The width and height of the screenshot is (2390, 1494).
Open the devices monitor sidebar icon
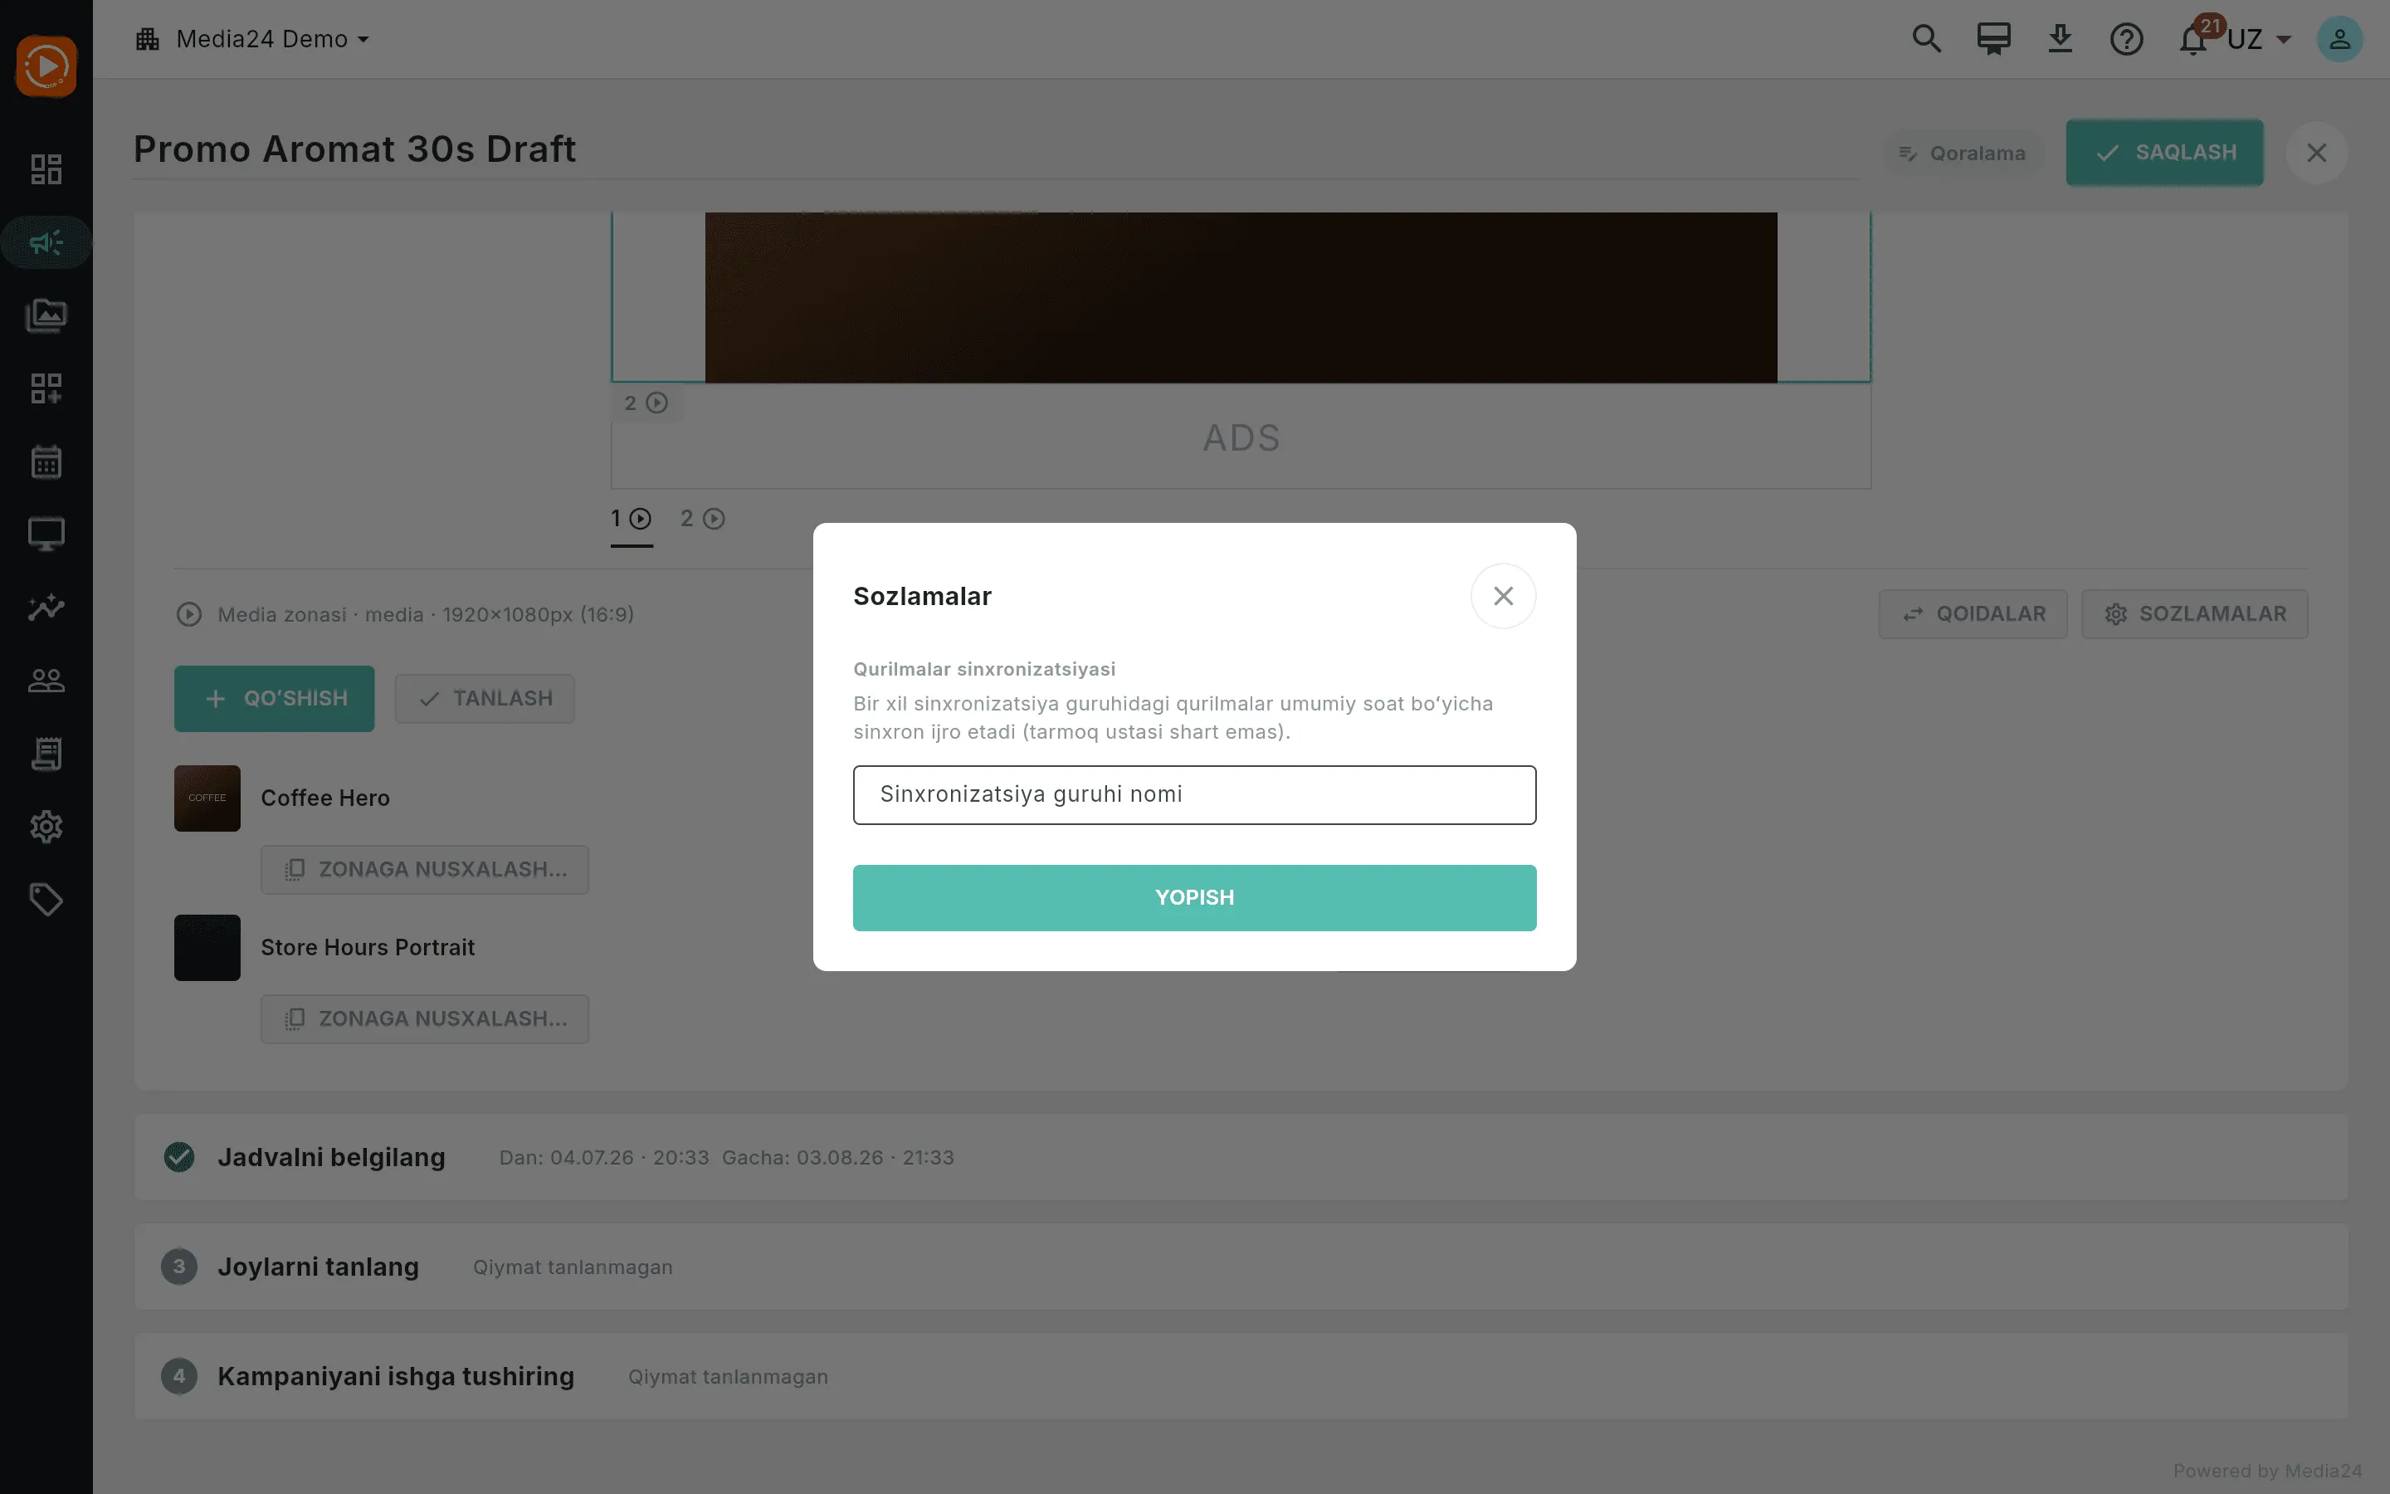46,535
